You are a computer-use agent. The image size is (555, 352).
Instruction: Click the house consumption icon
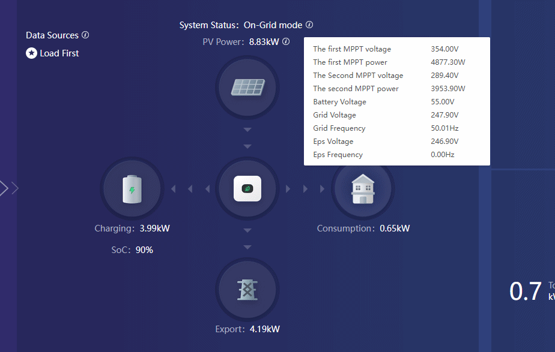click(x=363, y=189)
